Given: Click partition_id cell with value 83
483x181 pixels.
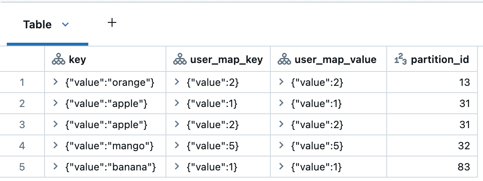Looking at the screenshot, I should [x=464, y=167].
